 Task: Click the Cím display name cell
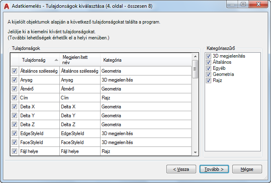click(79, 98)
